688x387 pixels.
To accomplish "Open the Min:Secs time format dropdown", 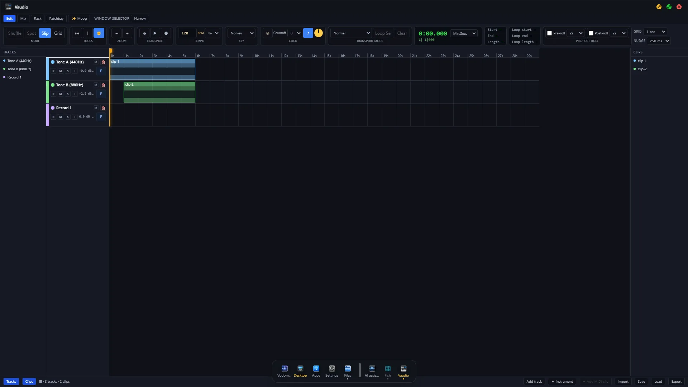I will click(464, 34).
